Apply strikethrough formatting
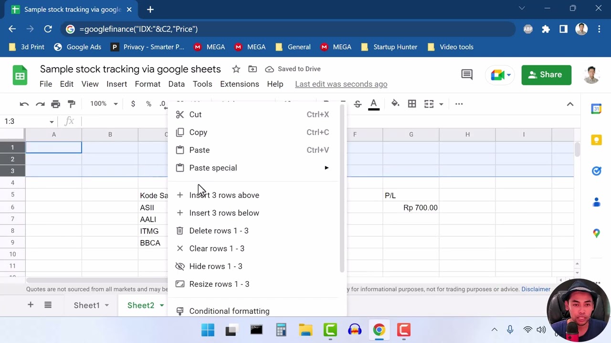Image resolution: width=611 pixels, height=343 pixels. pyautogui.click(x=358, y=104)
